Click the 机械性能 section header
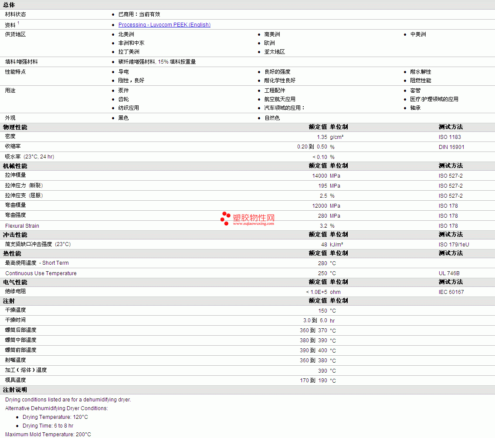Screen dimensions: 495x438 [x=15, y=166]
